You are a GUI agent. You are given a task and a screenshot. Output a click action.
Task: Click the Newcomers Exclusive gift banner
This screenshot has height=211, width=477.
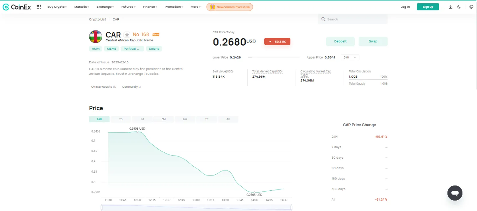(x=230, y=7)
